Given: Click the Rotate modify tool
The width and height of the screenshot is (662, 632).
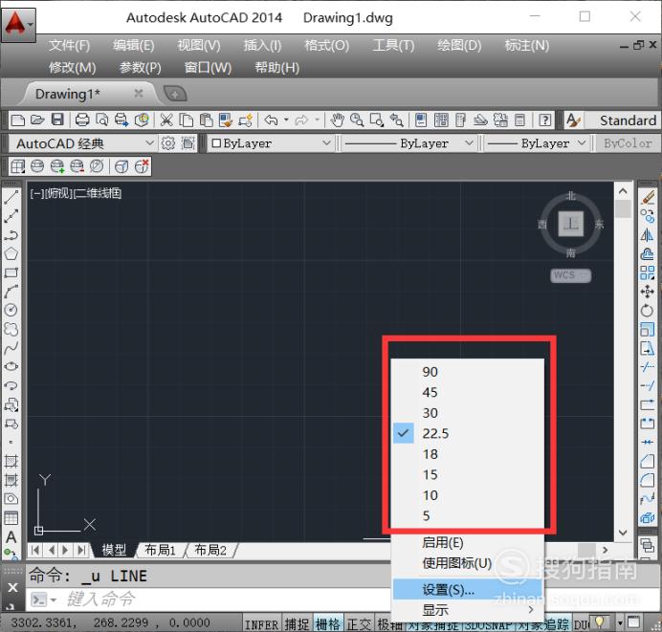Looking at the screenshot, I should 648,311.
